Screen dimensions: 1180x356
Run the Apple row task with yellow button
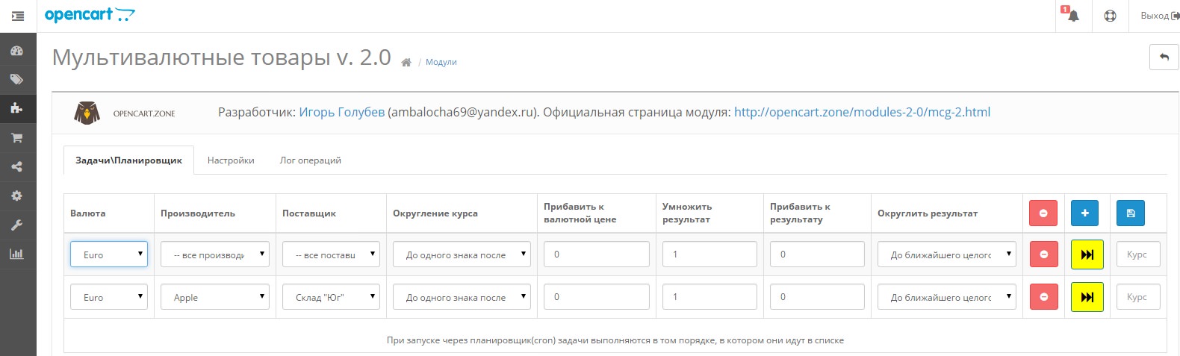pyautogui.click(x=1087, y=297)
